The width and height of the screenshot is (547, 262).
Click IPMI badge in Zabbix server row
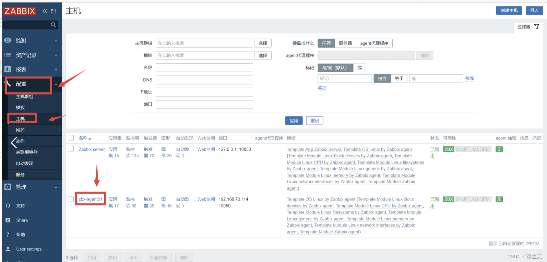click(486, 149)
